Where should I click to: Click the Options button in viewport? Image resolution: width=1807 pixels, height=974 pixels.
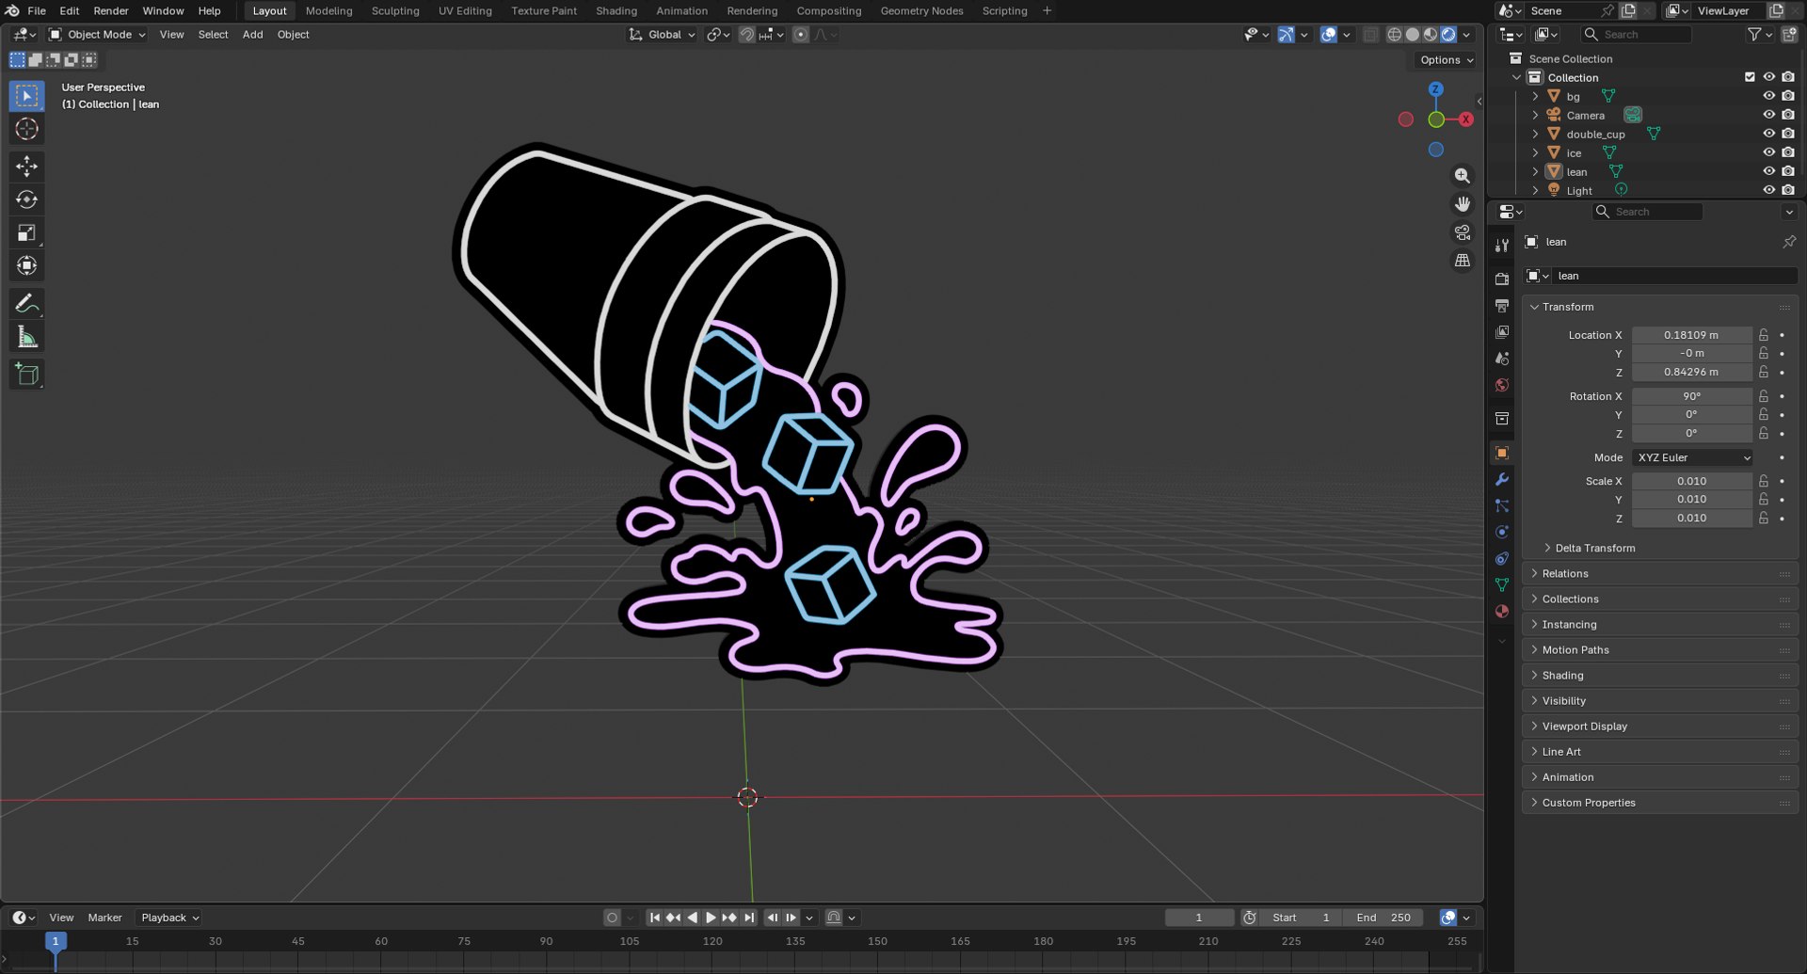[x=1447, y=60]
